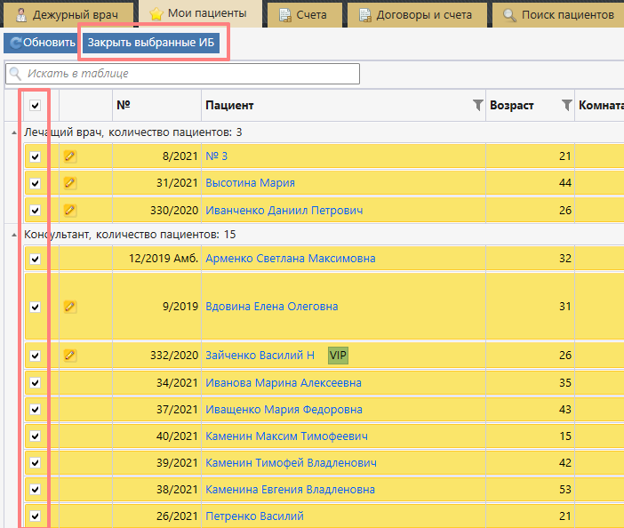Image resolution: width=624 pixels, height=528 pixels.
Task: Click the edit icon for Зайченко Василий Н
Action: pos(70,356)
